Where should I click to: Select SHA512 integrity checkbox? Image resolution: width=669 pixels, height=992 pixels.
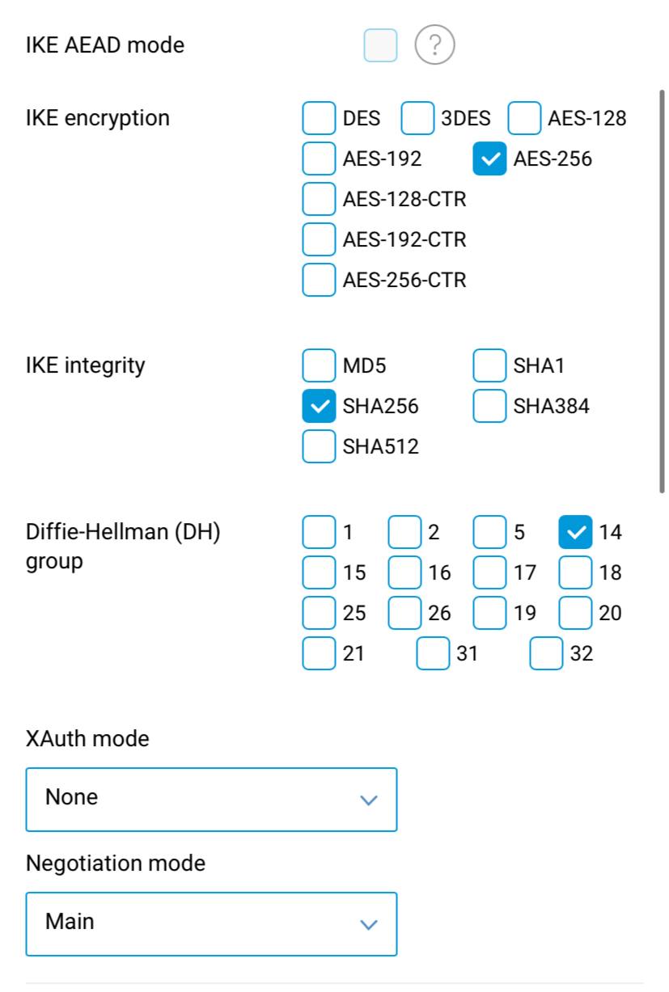pos(319,446)
